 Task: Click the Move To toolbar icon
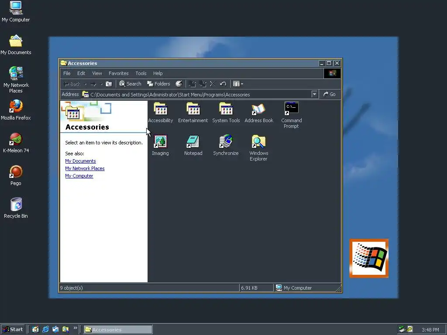point(193,84)
